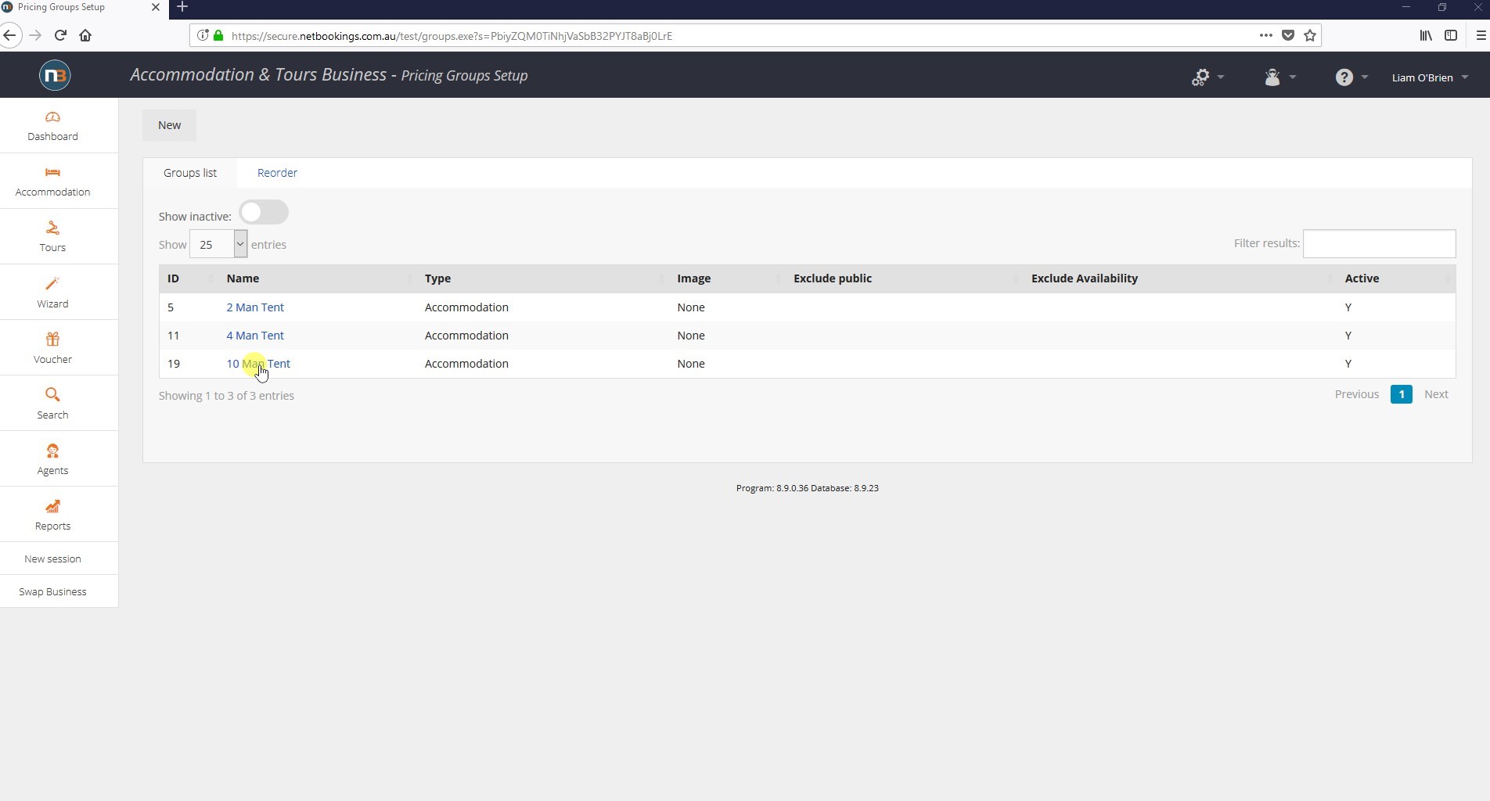Open the Agents sidebar section
This screenshot has width=1490, height=801.
tap(52, 459)
